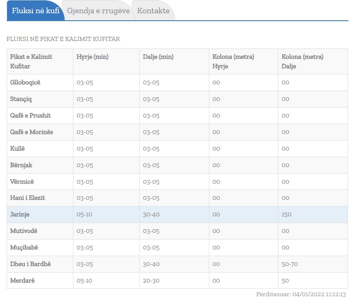This screenshot has width=353, height=302.
Task: Switch to Gjendja e rrugëve tab
Action: point(98,11)
